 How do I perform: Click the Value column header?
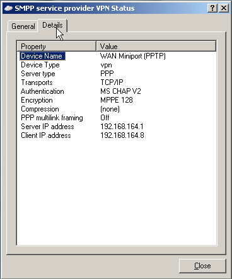pyautogui.click(x=156, y=46)
